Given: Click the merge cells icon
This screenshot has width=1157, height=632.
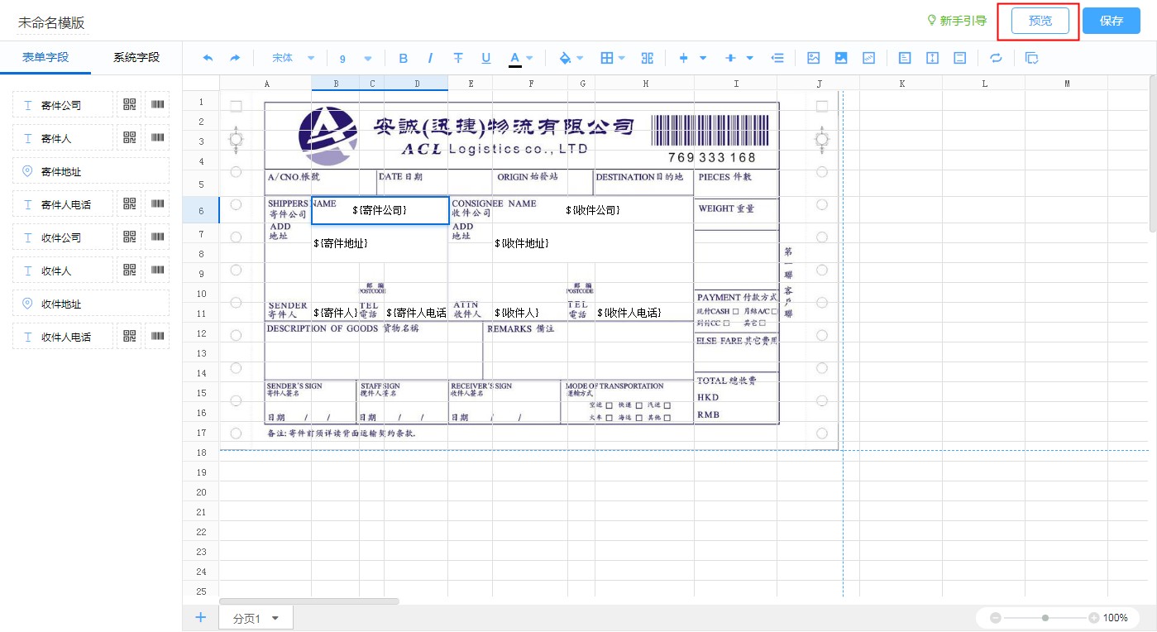Looking at the screenshot, I should (648, 58).
